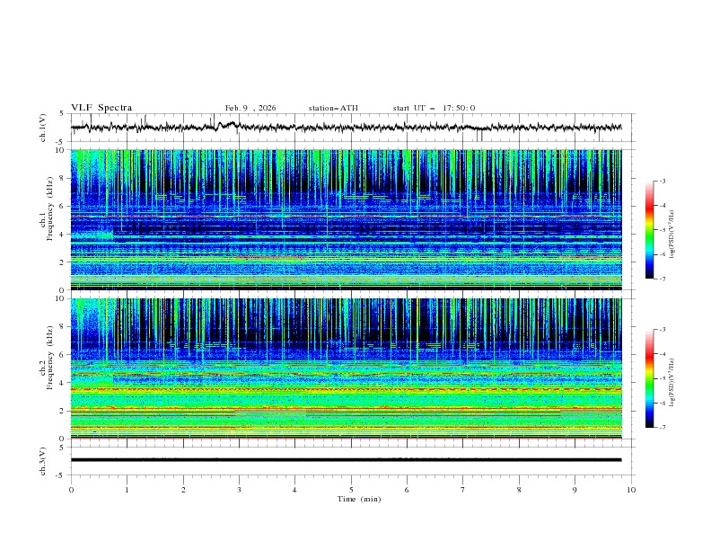Select the date text "Feb. 9 , 2026"
The image size is (711, 550).
pos(250,108)
